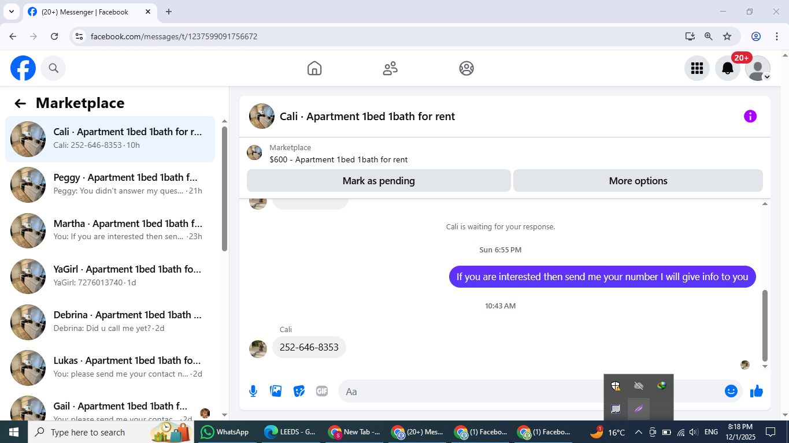The image size is (789, 443).
Task: Click the install app icon in address bar
Action: click(x=690, y=36)
